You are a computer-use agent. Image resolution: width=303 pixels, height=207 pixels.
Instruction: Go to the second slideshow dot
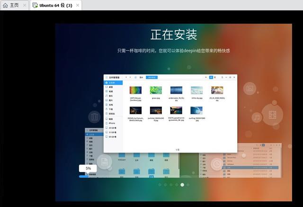coord(165,185)
